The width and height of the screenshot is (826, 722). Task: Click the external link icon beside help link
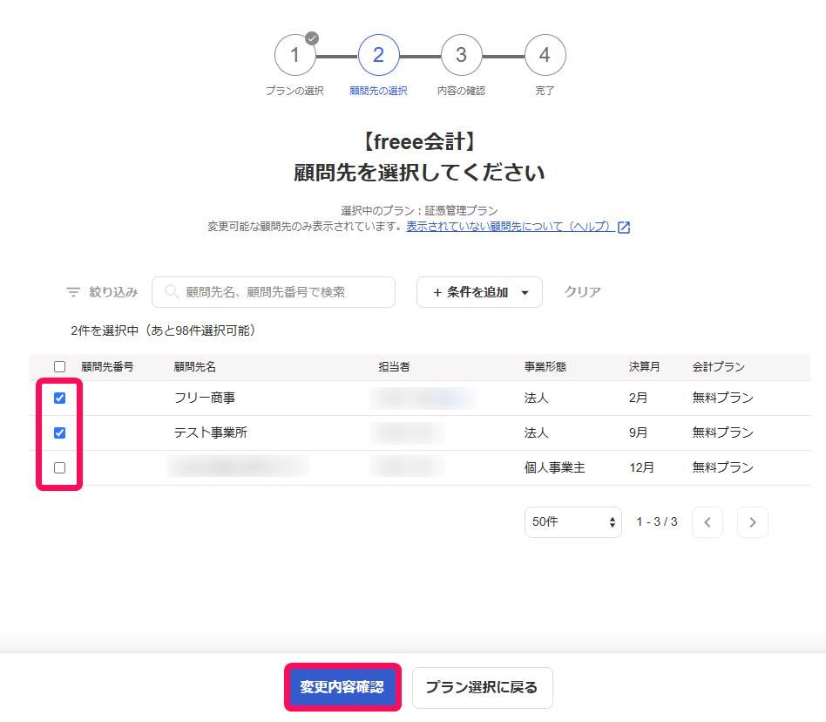click(x=624, y=227)
